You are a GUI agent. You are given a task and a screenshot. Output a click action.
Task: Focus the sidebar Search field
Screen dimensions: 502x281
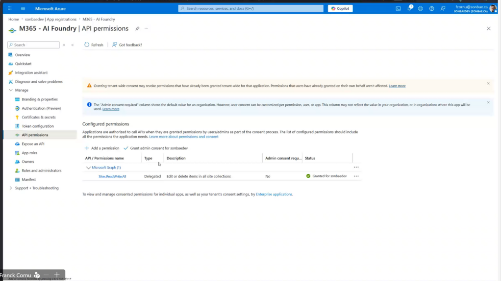click(x=34, y=45)
